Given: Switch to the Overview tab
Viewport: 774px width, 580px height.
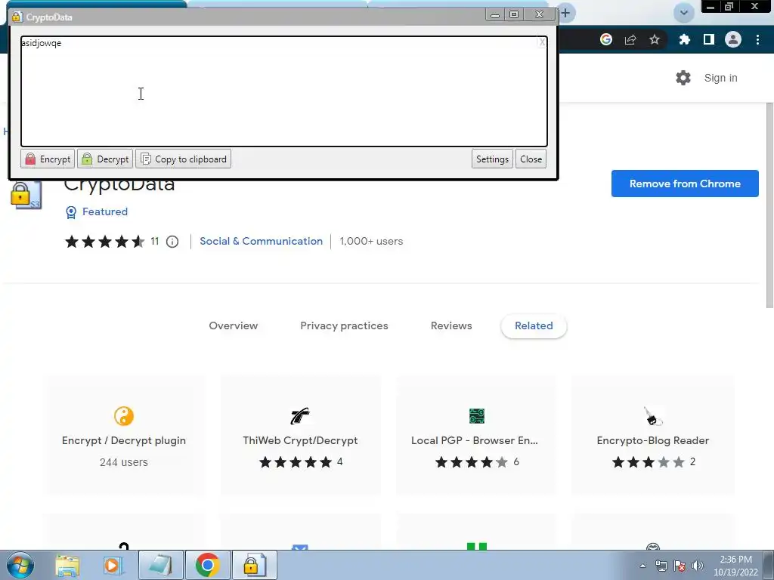Looking at the screenshot, I should click(234, 325).
